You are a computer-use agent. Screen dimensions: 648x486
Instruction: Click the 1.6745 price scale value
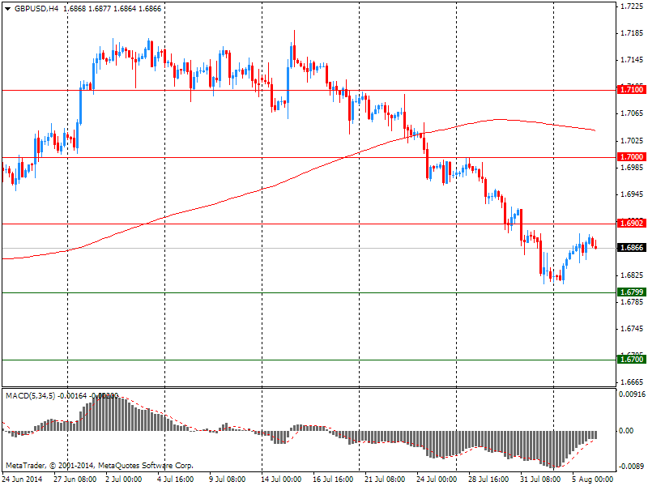click(x=633, y=329)
